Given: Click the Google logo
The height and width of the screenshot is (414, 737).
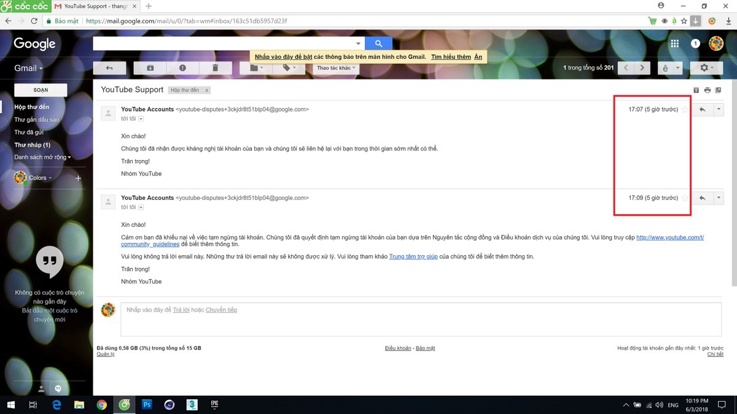Looking at the screenshot, I should pos(35,44).
